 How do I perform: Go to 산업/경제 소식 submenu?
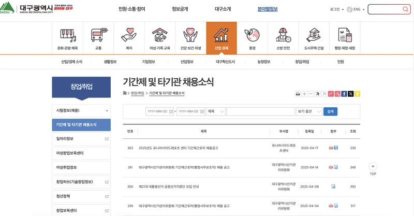click(71, 62)
